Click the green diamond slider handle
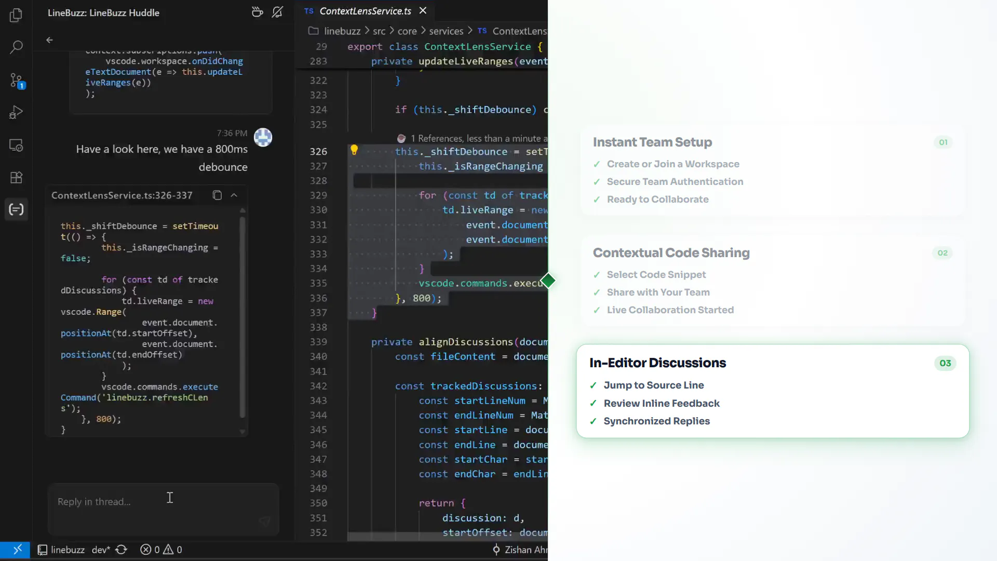The image size is (997, 561). point(548,280)
